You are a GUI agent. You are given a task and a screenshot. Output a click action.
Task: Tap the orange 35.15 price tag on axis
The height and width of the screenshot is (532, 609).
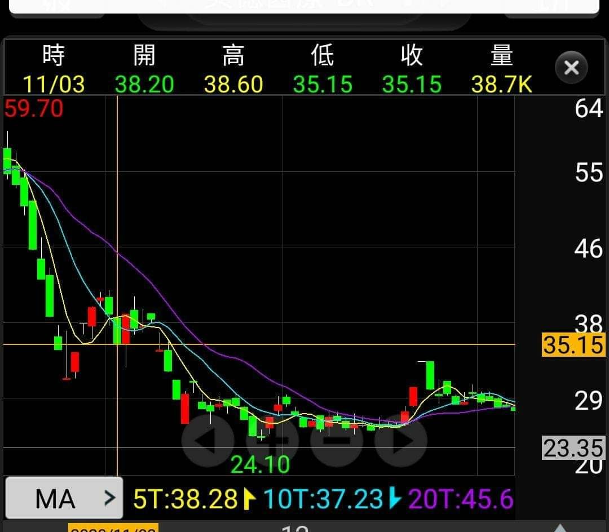pyautogui.click(x=573, y=345)
